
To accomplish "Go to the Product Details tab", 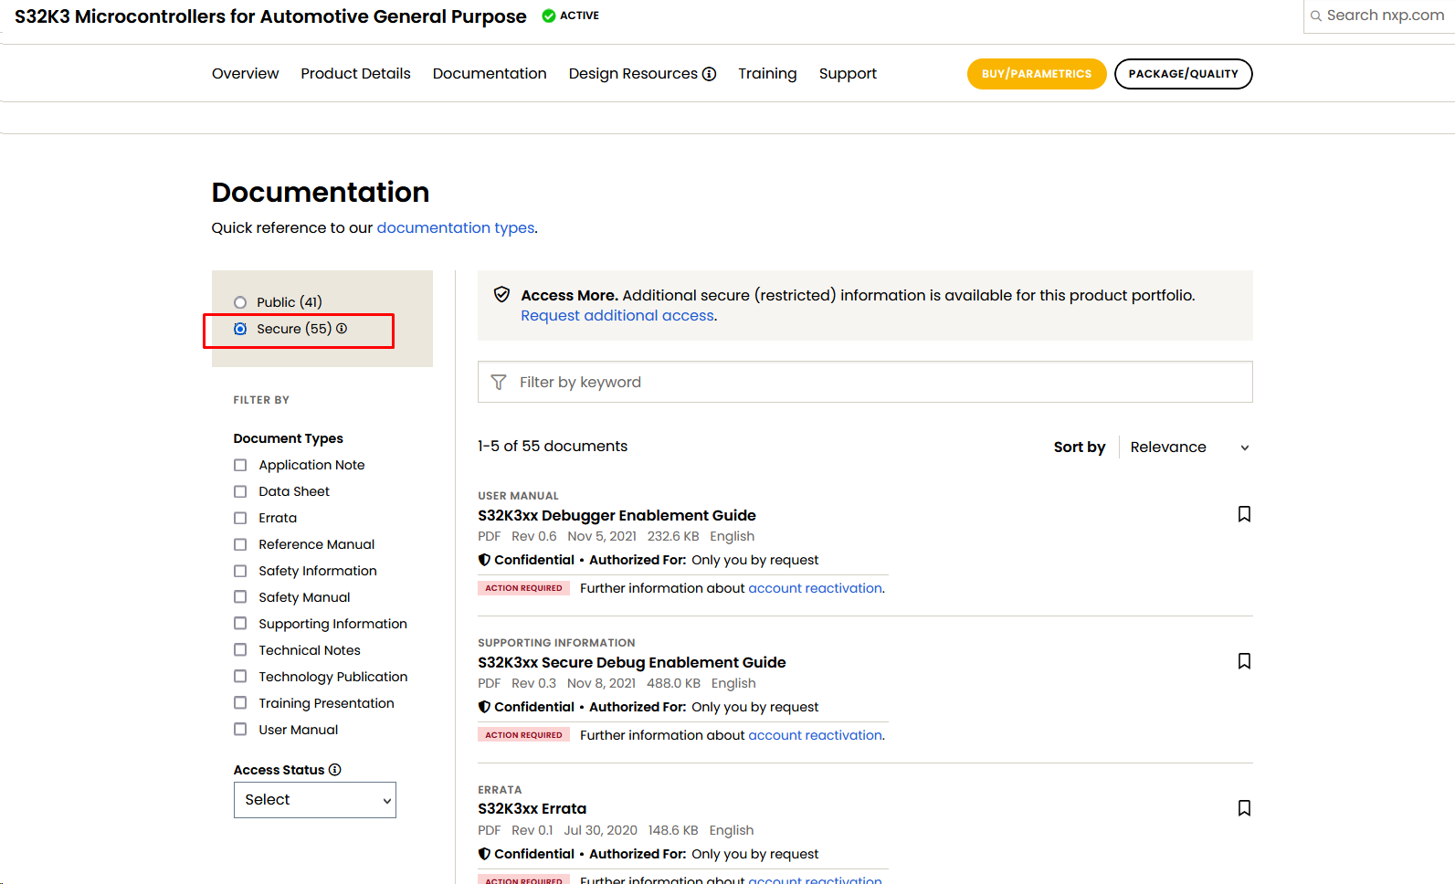I will [x=355, y=74].
